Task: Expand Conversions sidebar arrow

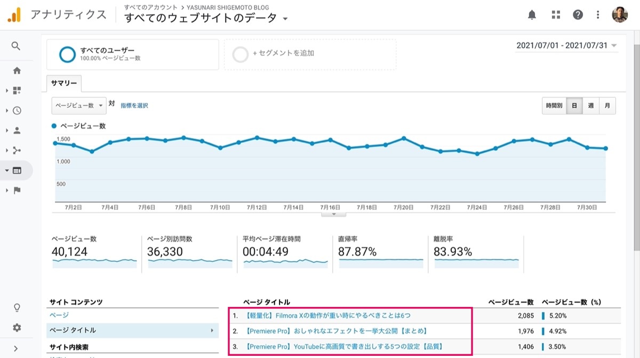Action: (7, 190)
